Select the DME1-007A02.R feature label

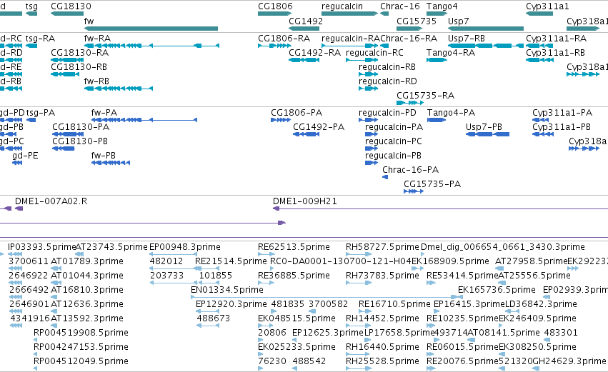tap(51, 201)
